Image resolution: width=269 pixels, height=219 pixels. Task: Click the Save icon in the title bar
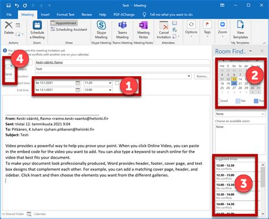pyautogui.click(x=9, y=6)
